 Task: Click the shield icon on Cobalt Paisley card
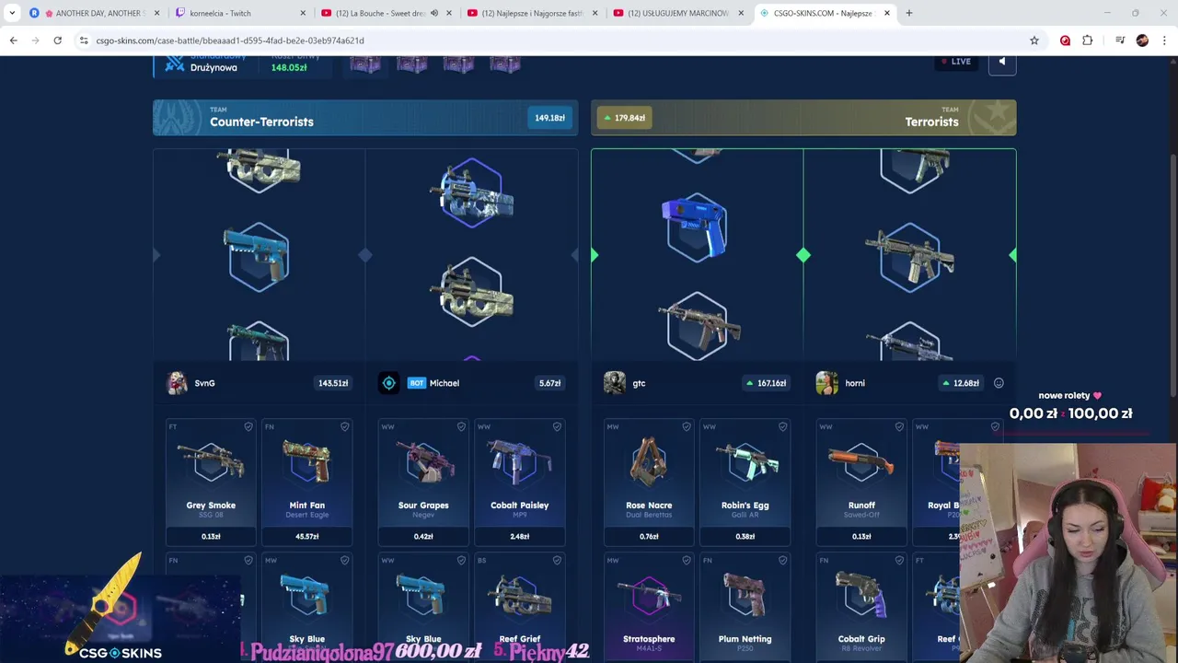[x=557, y=426]
